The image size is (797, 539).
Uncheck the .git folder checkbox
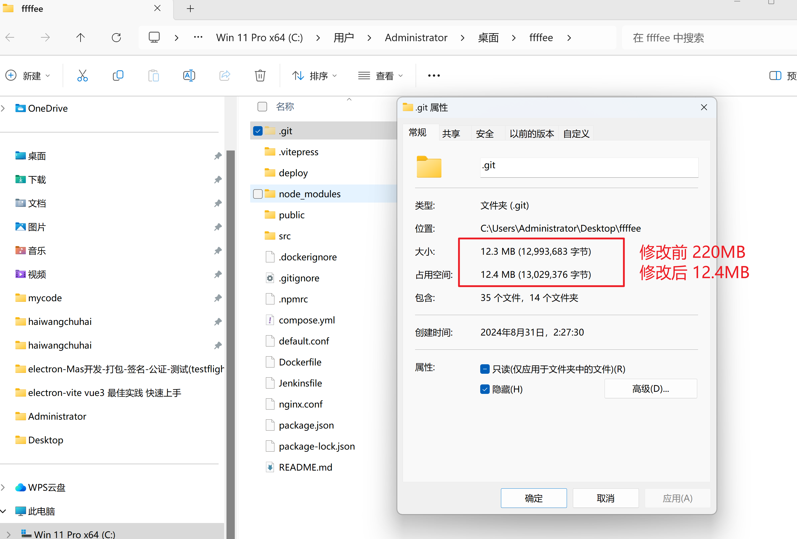[x=258, y=131]
